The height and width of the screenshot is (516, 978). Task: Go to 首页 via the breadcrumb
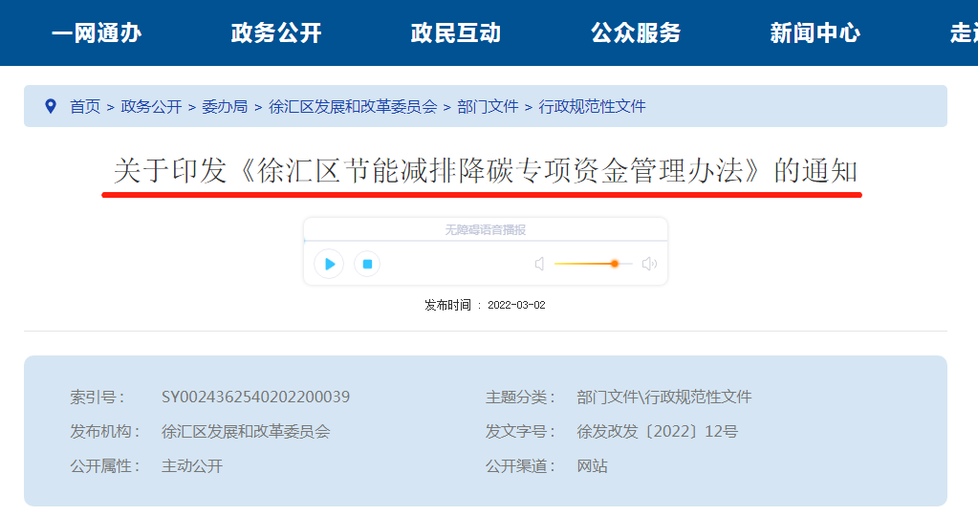[85, 107]
